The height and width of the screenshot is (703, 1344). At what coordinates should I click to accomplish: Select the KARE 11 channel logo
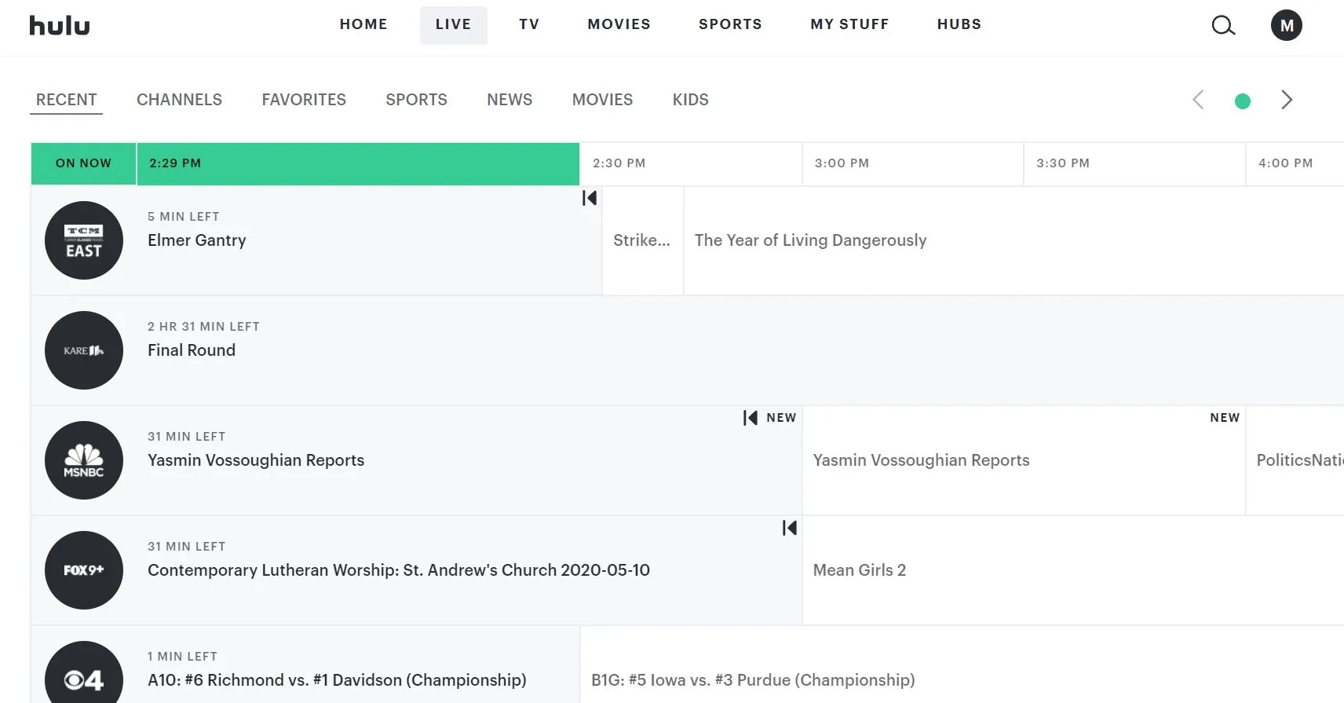coord(84,350)
